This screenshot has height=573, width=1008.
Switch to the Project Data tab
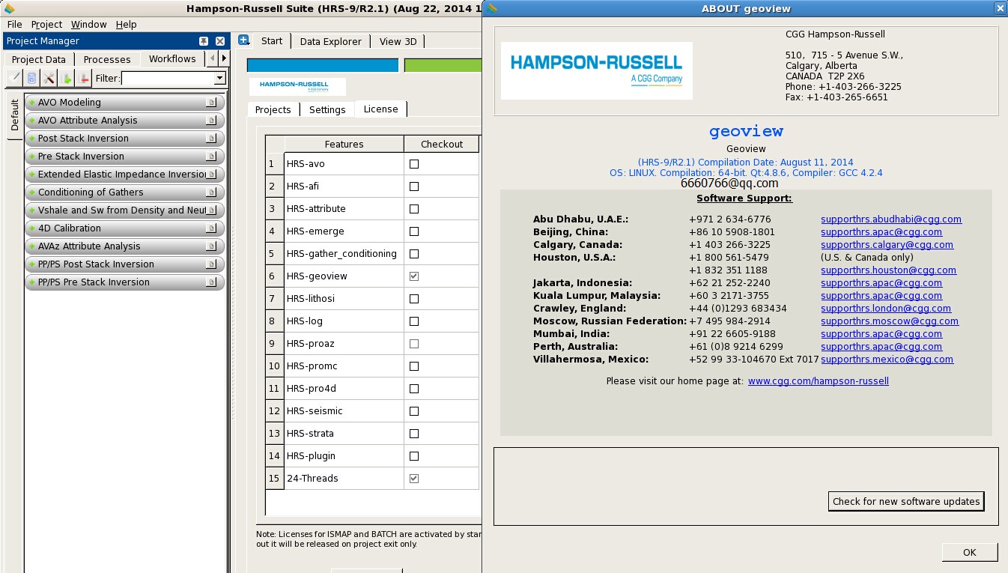tap(39, 59)
